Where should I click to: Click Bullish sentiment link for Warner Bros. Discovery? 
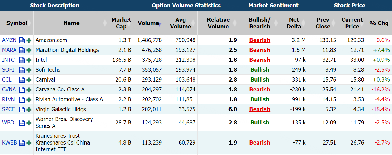260,123
